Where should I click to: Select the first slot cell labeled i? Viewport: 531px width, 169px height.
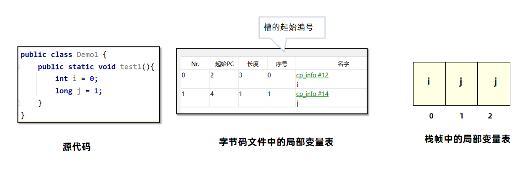429,84
